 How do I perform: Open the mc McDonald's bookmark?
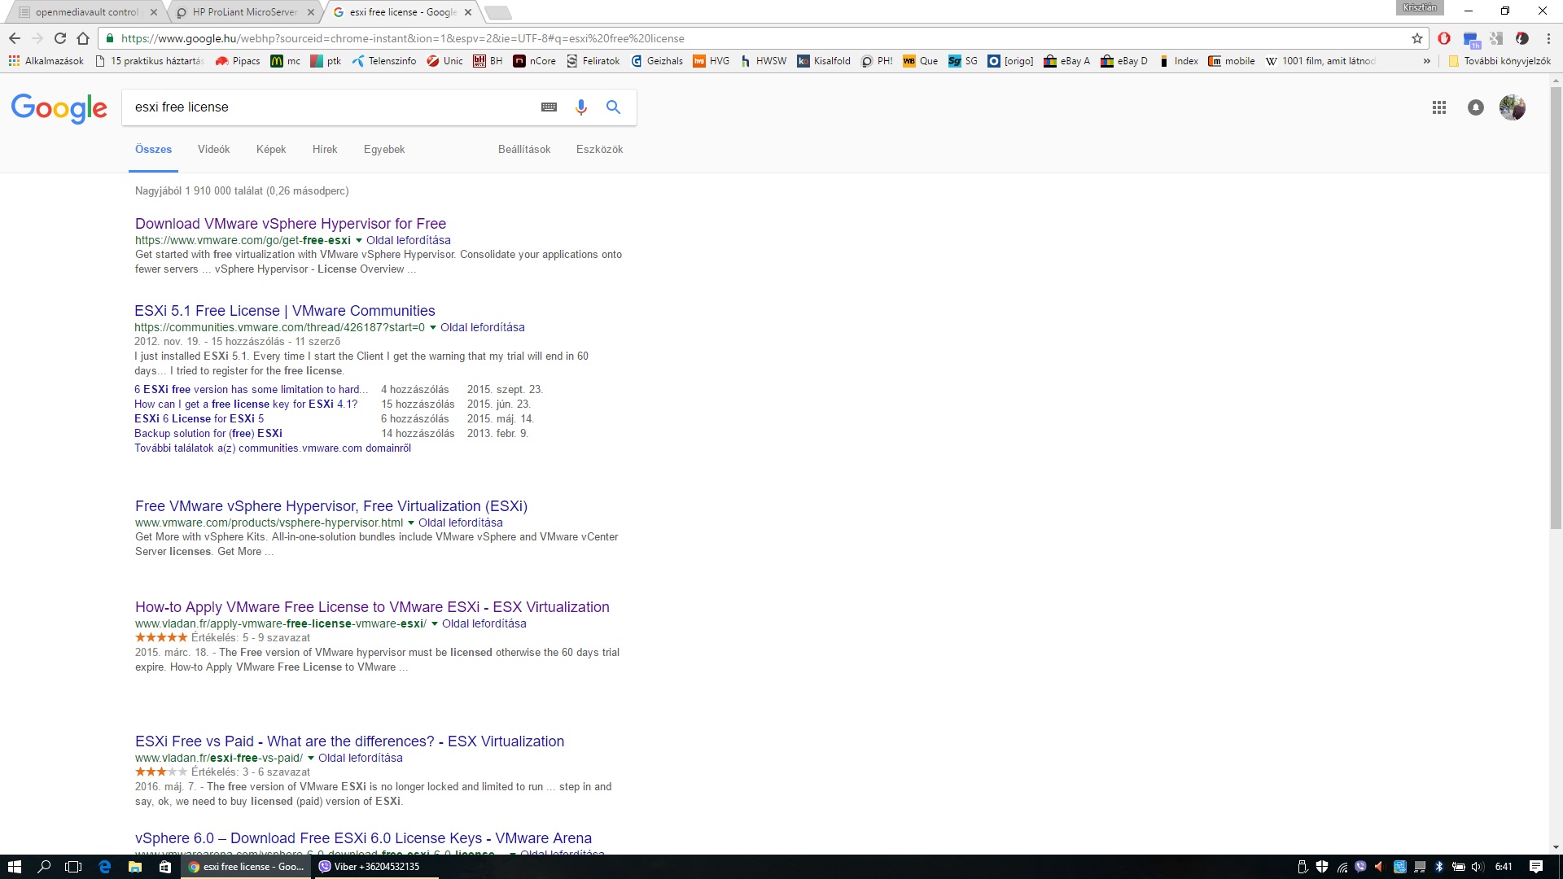pos(285,61)
